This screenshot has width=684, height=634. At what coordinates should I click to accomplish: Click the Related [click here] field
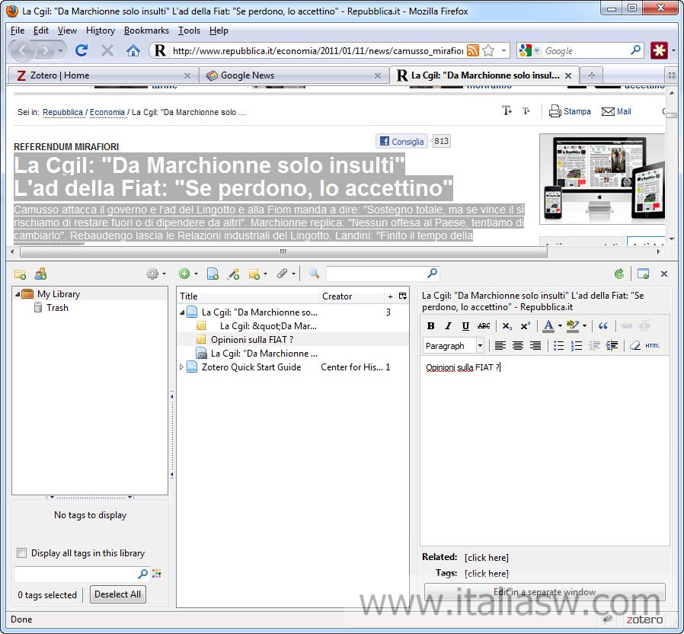click(x=487, y=557)
